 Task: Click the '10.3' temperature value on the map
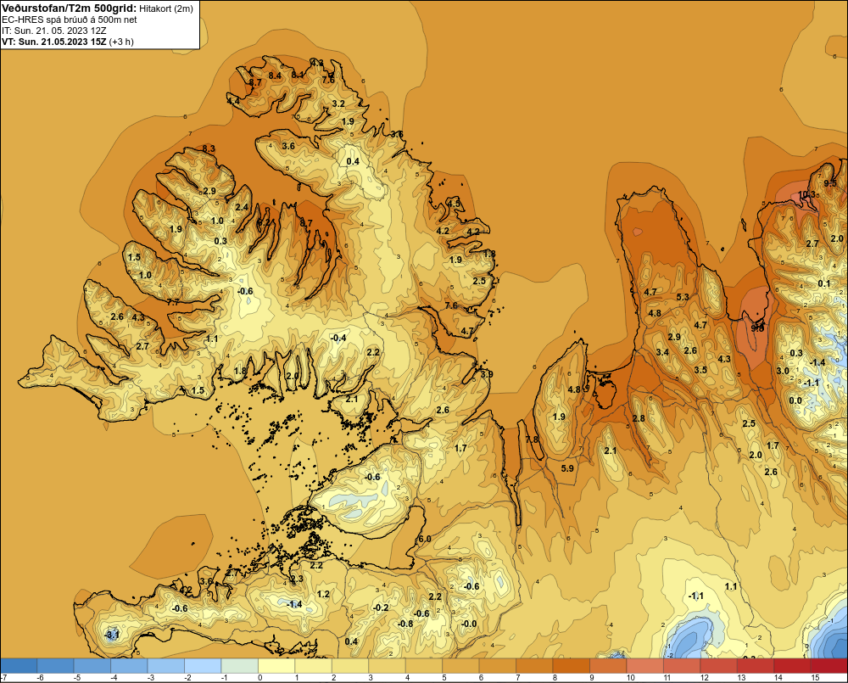(807, 195)
